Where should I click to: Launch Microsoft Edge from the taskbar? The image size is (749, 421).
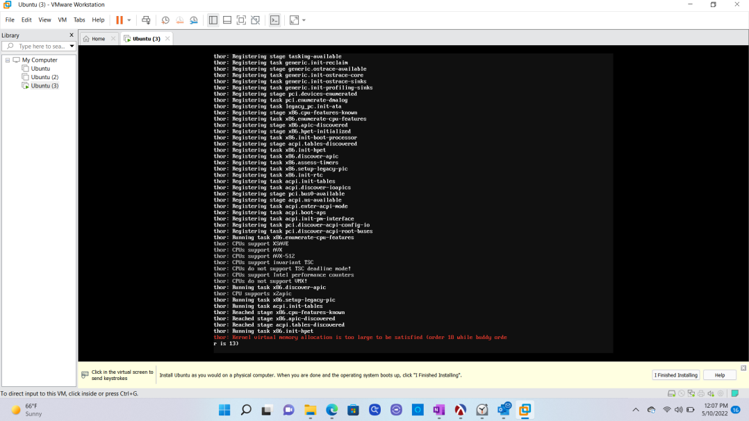coord(331,410)
